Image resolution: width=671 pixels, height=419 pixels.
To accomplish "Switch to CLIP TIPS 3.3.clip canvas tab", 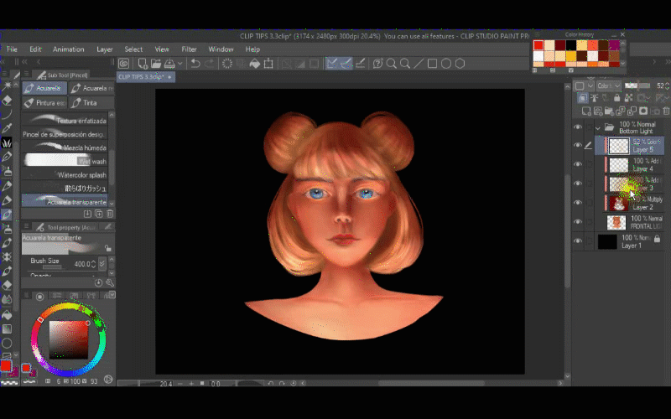I will [x=143, y=76].
